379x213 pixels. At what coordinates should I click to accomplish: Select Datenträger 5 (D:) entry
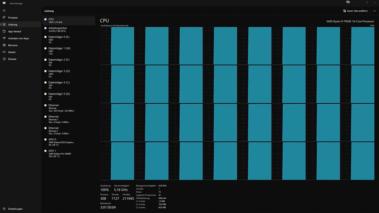point(69,96)
